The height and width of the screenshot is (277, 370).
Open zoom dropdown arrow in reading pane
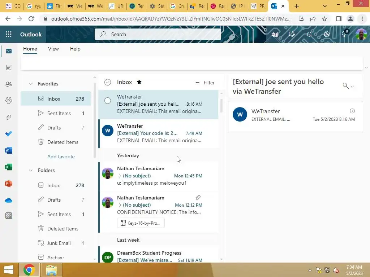click(x=352, y=87)
